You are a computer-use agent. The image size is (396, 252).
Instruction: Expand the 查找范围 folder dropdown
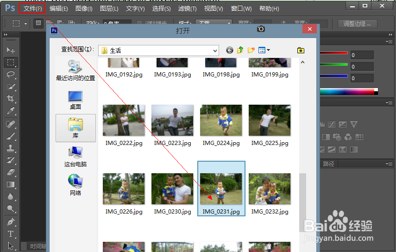[x=215, y=50]
